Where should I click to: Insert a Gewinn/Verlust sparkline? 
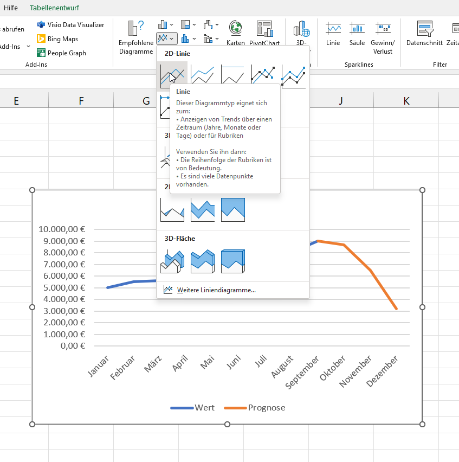pos(383,38)
